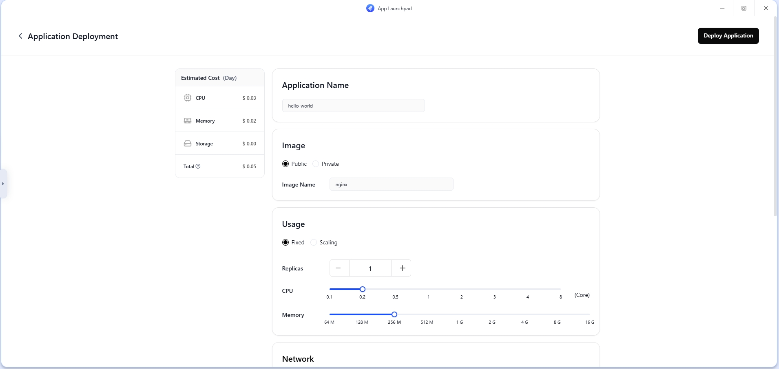This screenshot has width=779, height=369.
Task: Click the App Launchpad rocket icon
Action: click(x=370, y=8)
